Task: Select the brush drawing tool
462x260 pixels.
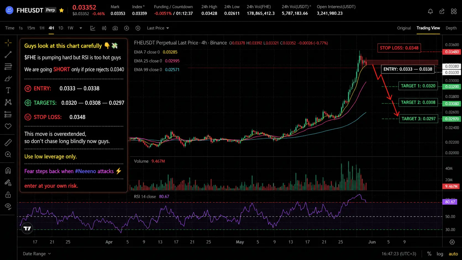Action: 8,79
